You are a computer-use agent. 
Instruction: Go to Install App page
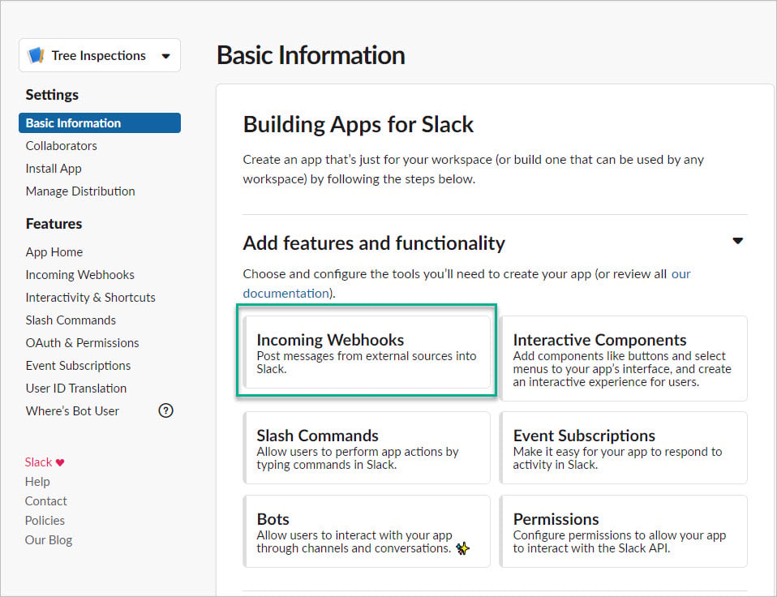coord(54,169)
